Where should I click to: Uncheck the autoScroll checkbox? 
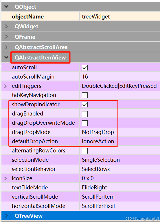coord(85,68)
